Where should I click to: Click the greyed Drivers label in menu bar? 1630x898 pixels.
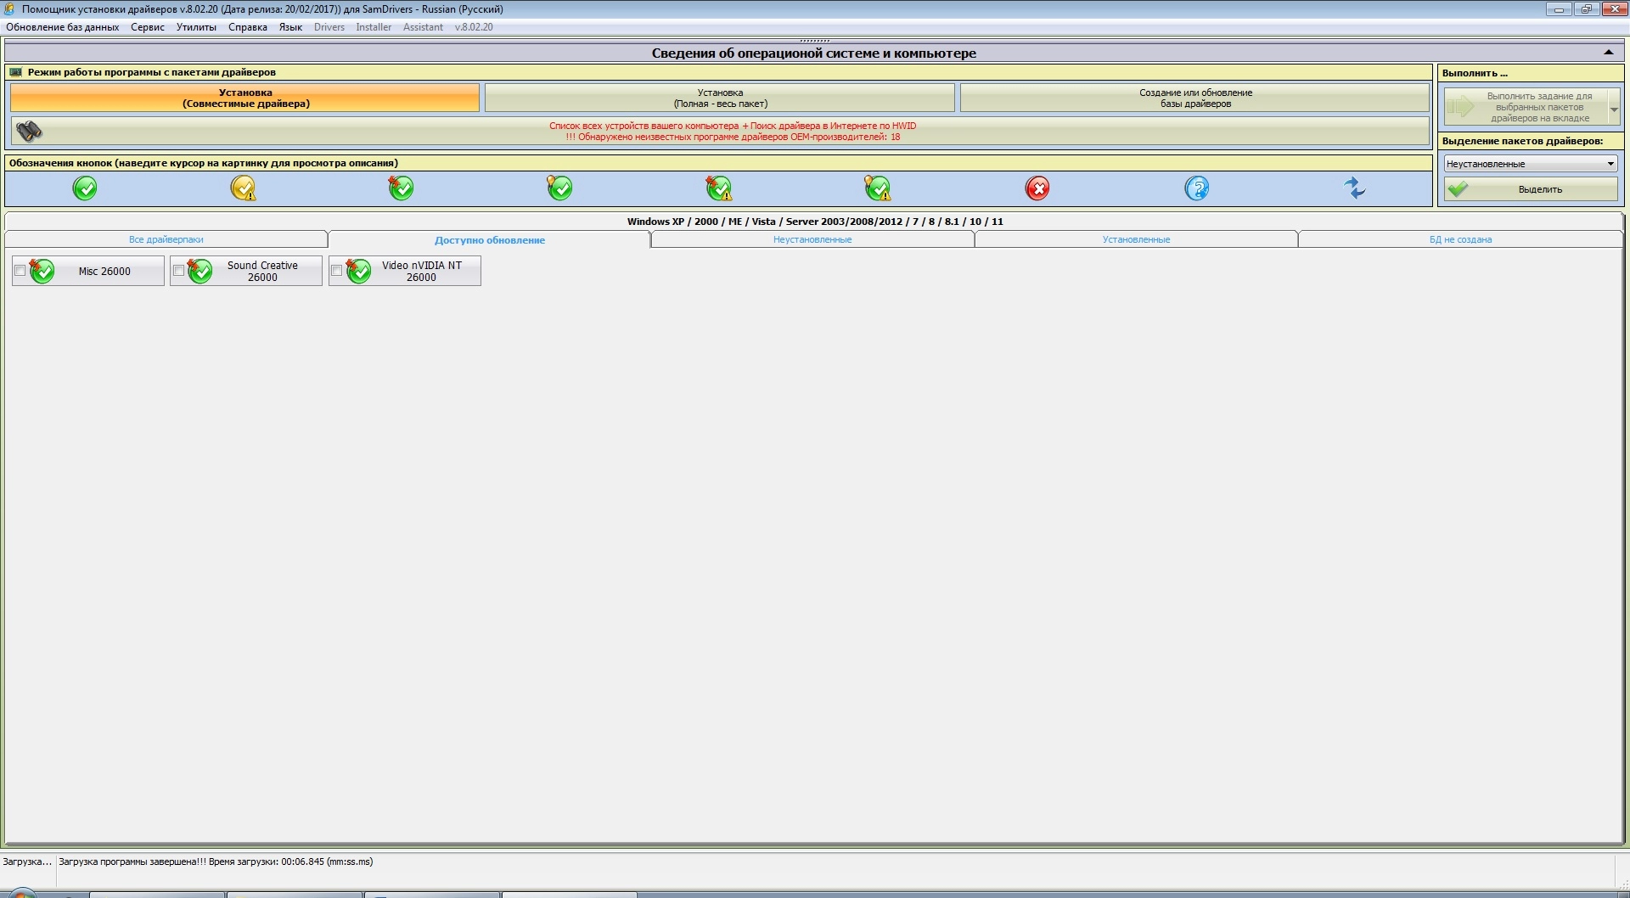tap(329, 27)
